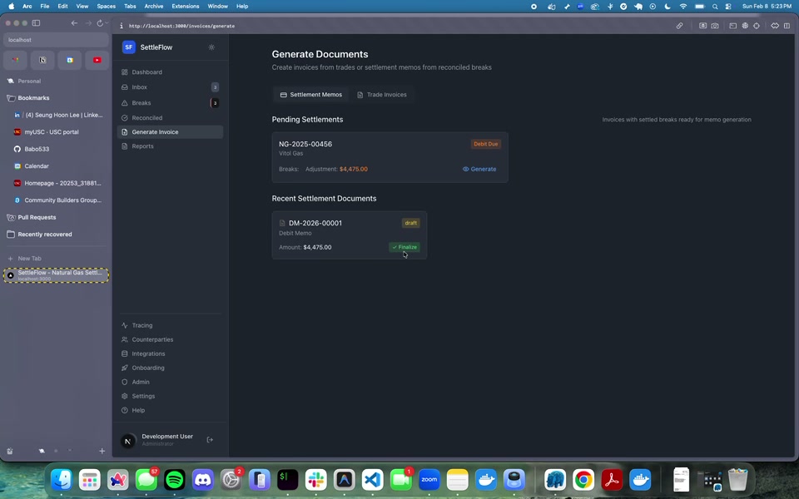Expand the Bookmarks folder in Arc sidebar
This screenshot has width=799, height=499.
tap(33, 98)
